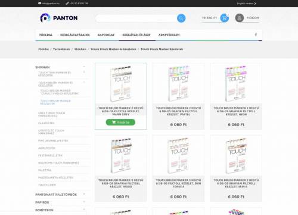Open the Főoldal menu item
This screenshot has height=215, width=298.
point(46,35)
